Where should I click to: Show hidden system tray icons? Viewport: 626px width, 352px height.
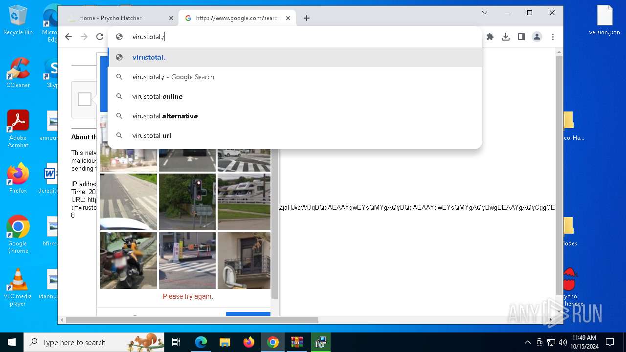[527, 342]
